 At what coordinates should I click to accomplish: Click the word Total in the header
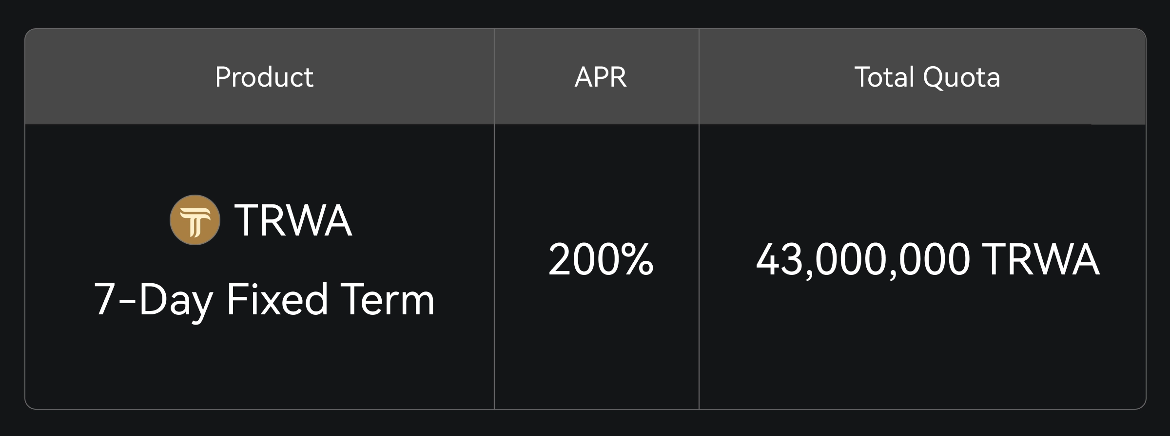pyautogui.click(x=884, y=77)
